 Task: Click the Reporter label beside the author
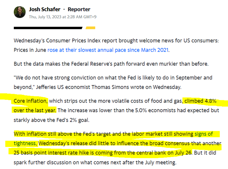79,9
